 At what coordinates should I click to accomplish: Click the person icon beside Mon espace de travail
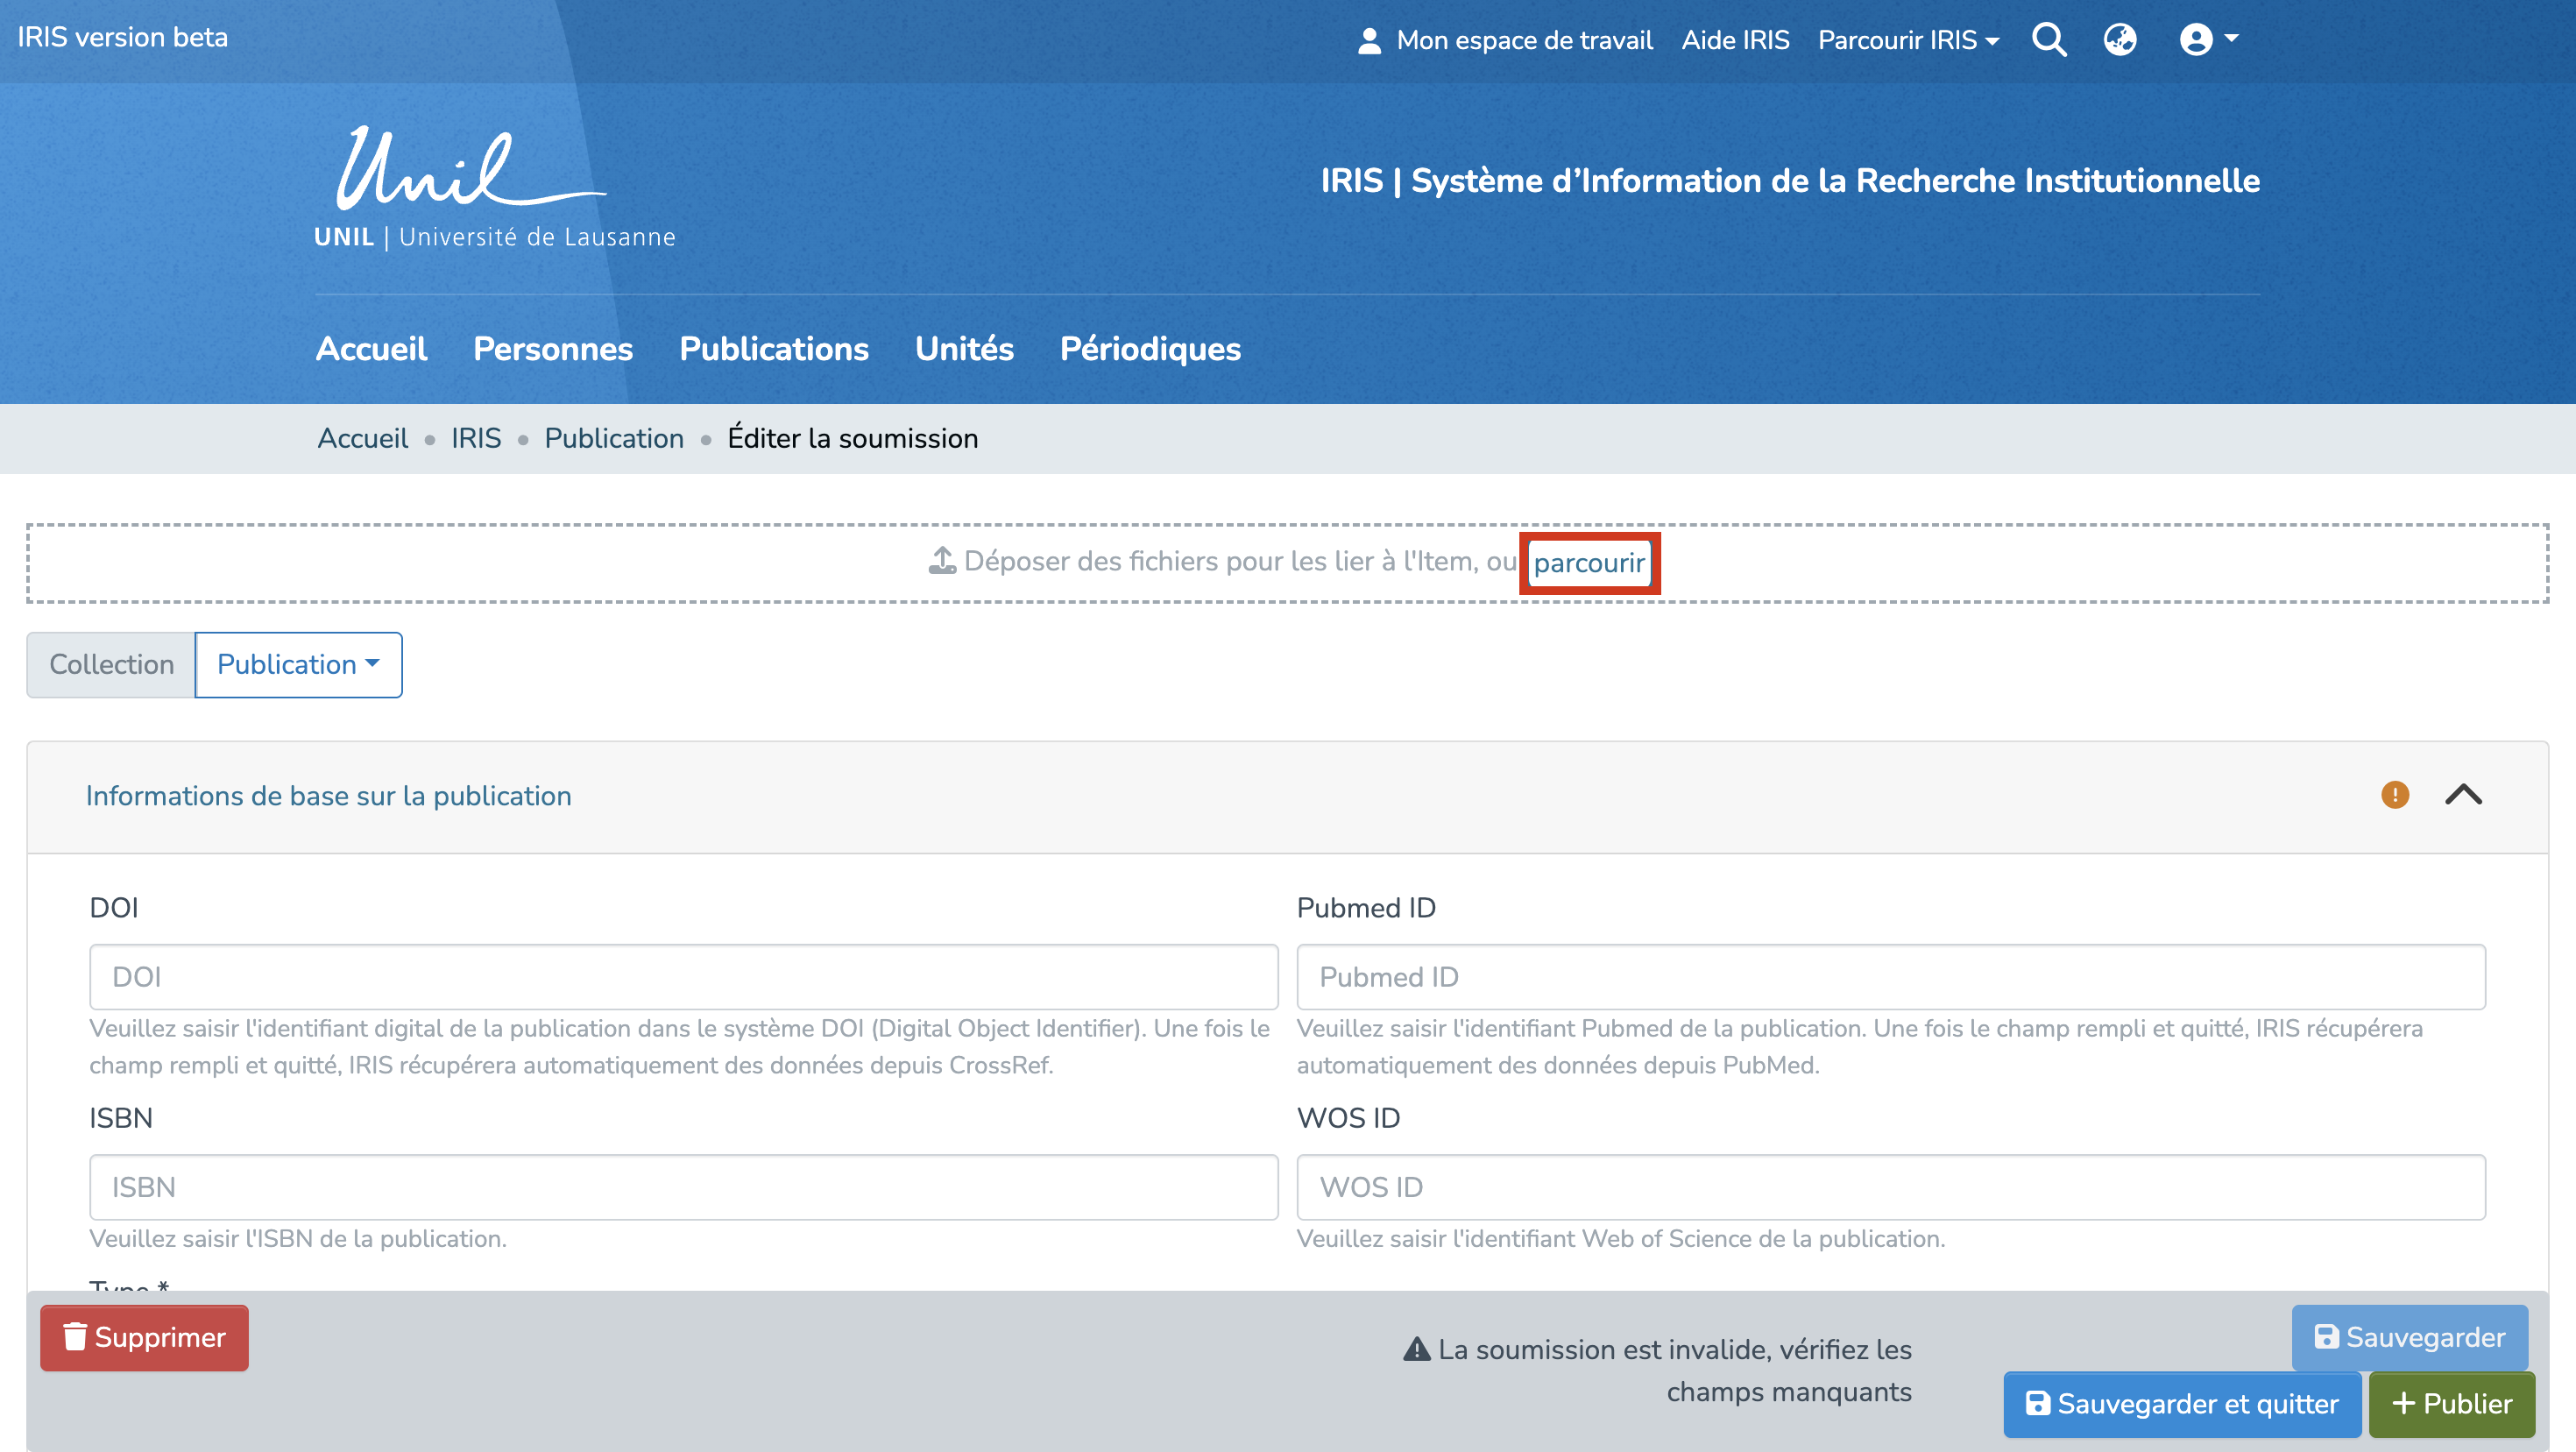click(x=1369, y=41)
